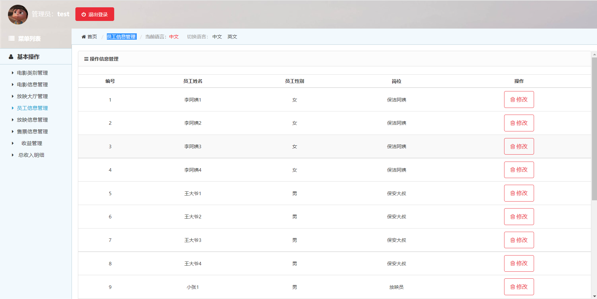This screenshot has height=299, width=597.
Task: Click the 修改 button for 王大爷4
Action: click(x=519, y=263)
